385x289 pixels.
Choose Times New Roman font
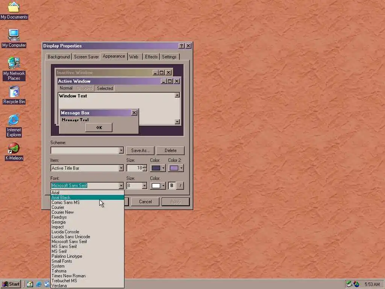tap(87, 276)
